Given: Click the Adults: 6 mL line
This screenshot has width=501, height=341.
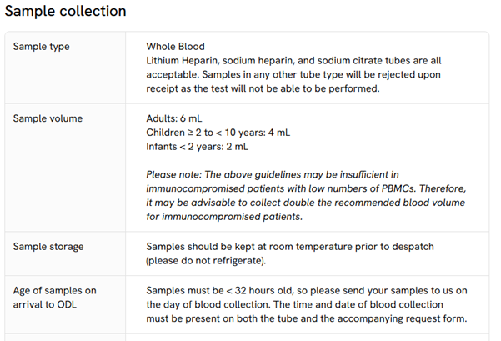Looking at the screenshot, I should point(174,118).
